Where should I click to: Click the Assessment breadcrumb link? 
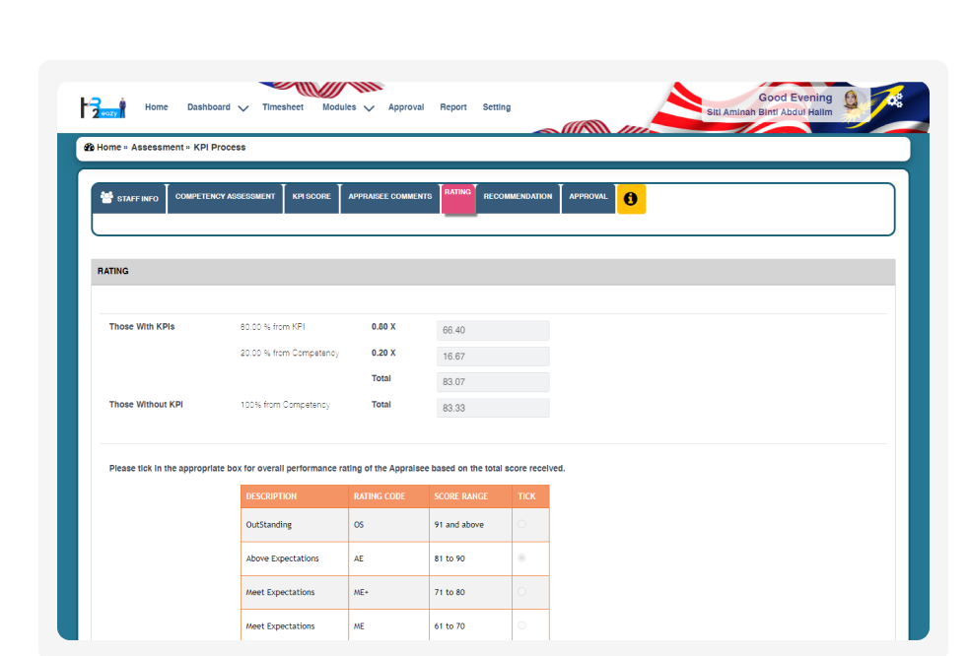[157, 148]
